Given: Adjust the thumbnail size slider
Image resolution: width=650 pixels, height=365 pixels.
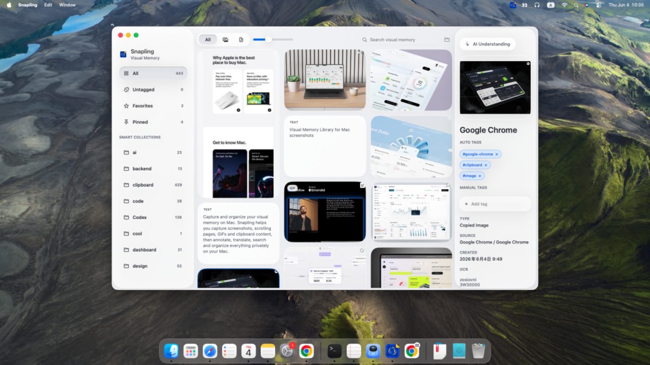Looking at the screenshot, I should click(268, 40).
